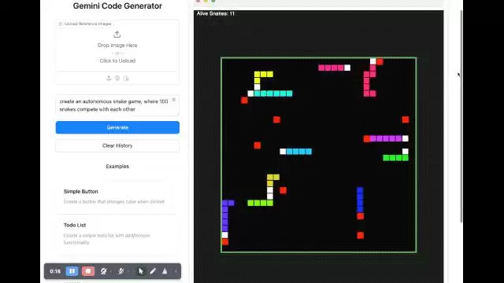This screenshot has height=283, width=504.
Task: Click the copy icon in the prompt box
Action: pos(173,100)
